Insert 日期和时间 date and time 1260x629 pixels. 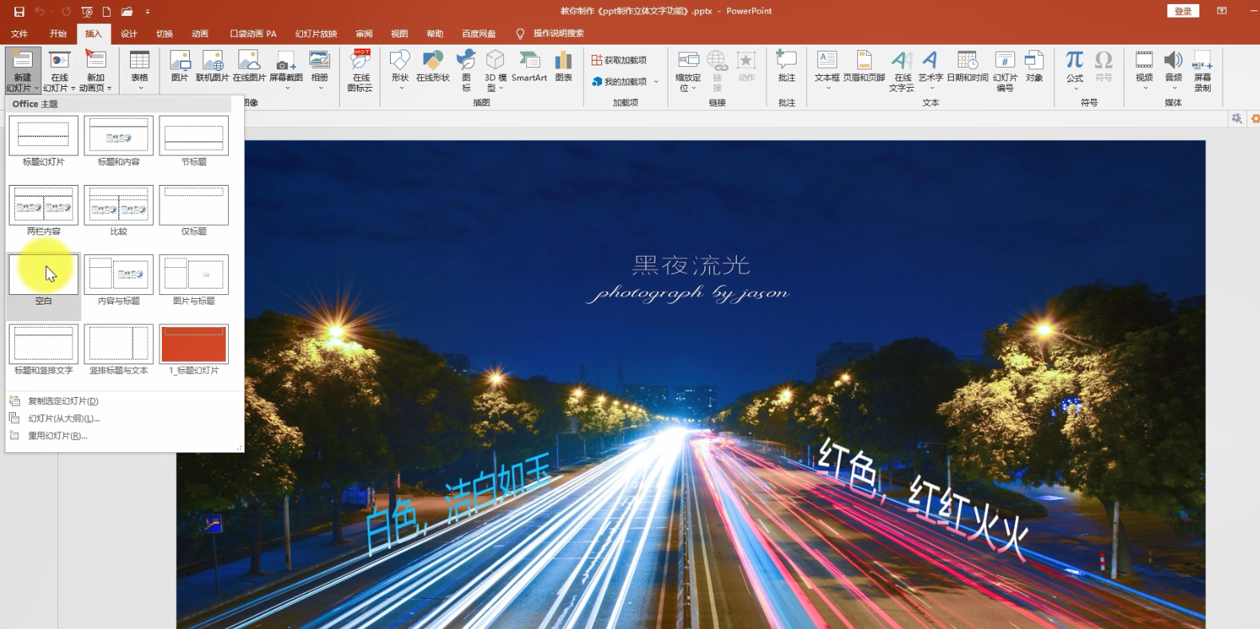[x=967, y=67]
